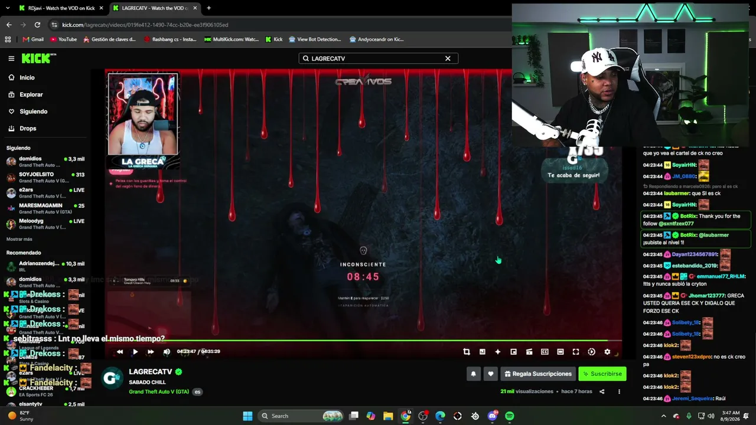Show hidden system tray icons
Image resolution: width=756 pixels, height=425 pixels.
point(663,416)
